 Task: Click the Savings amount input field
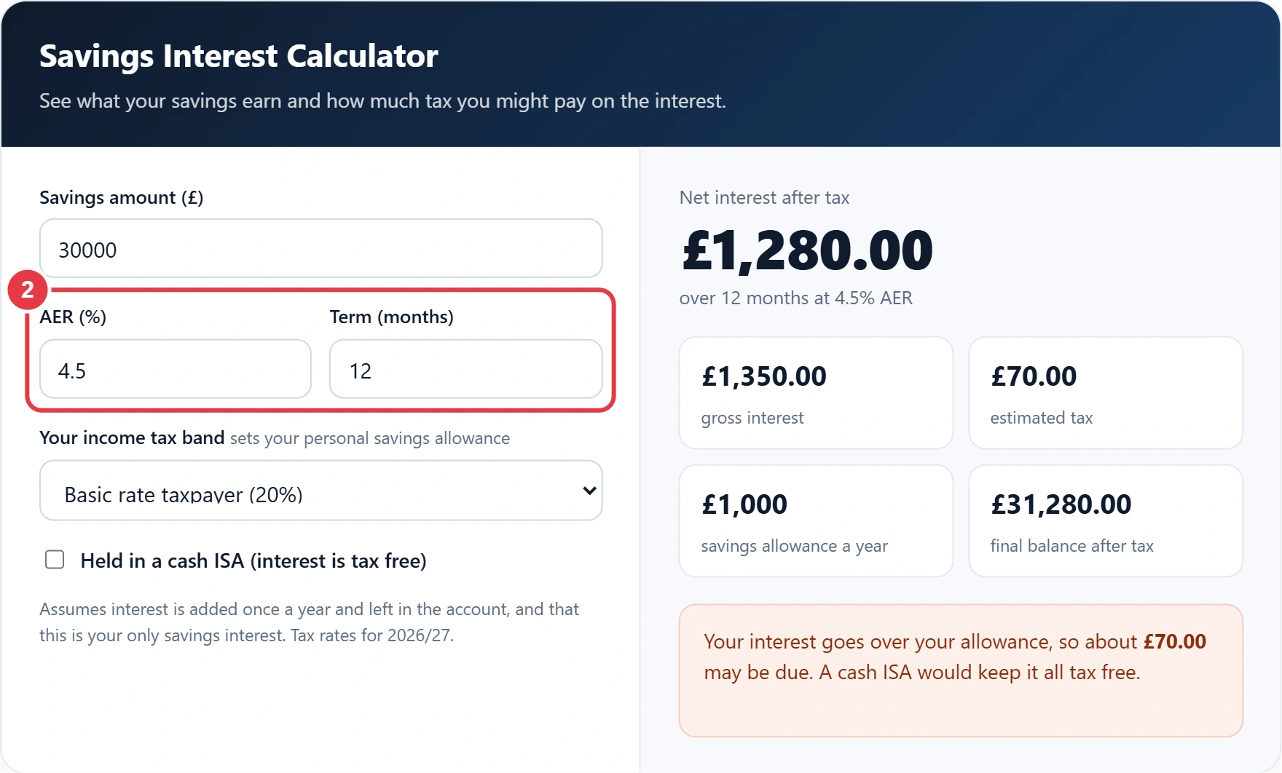tap(320, 248)
